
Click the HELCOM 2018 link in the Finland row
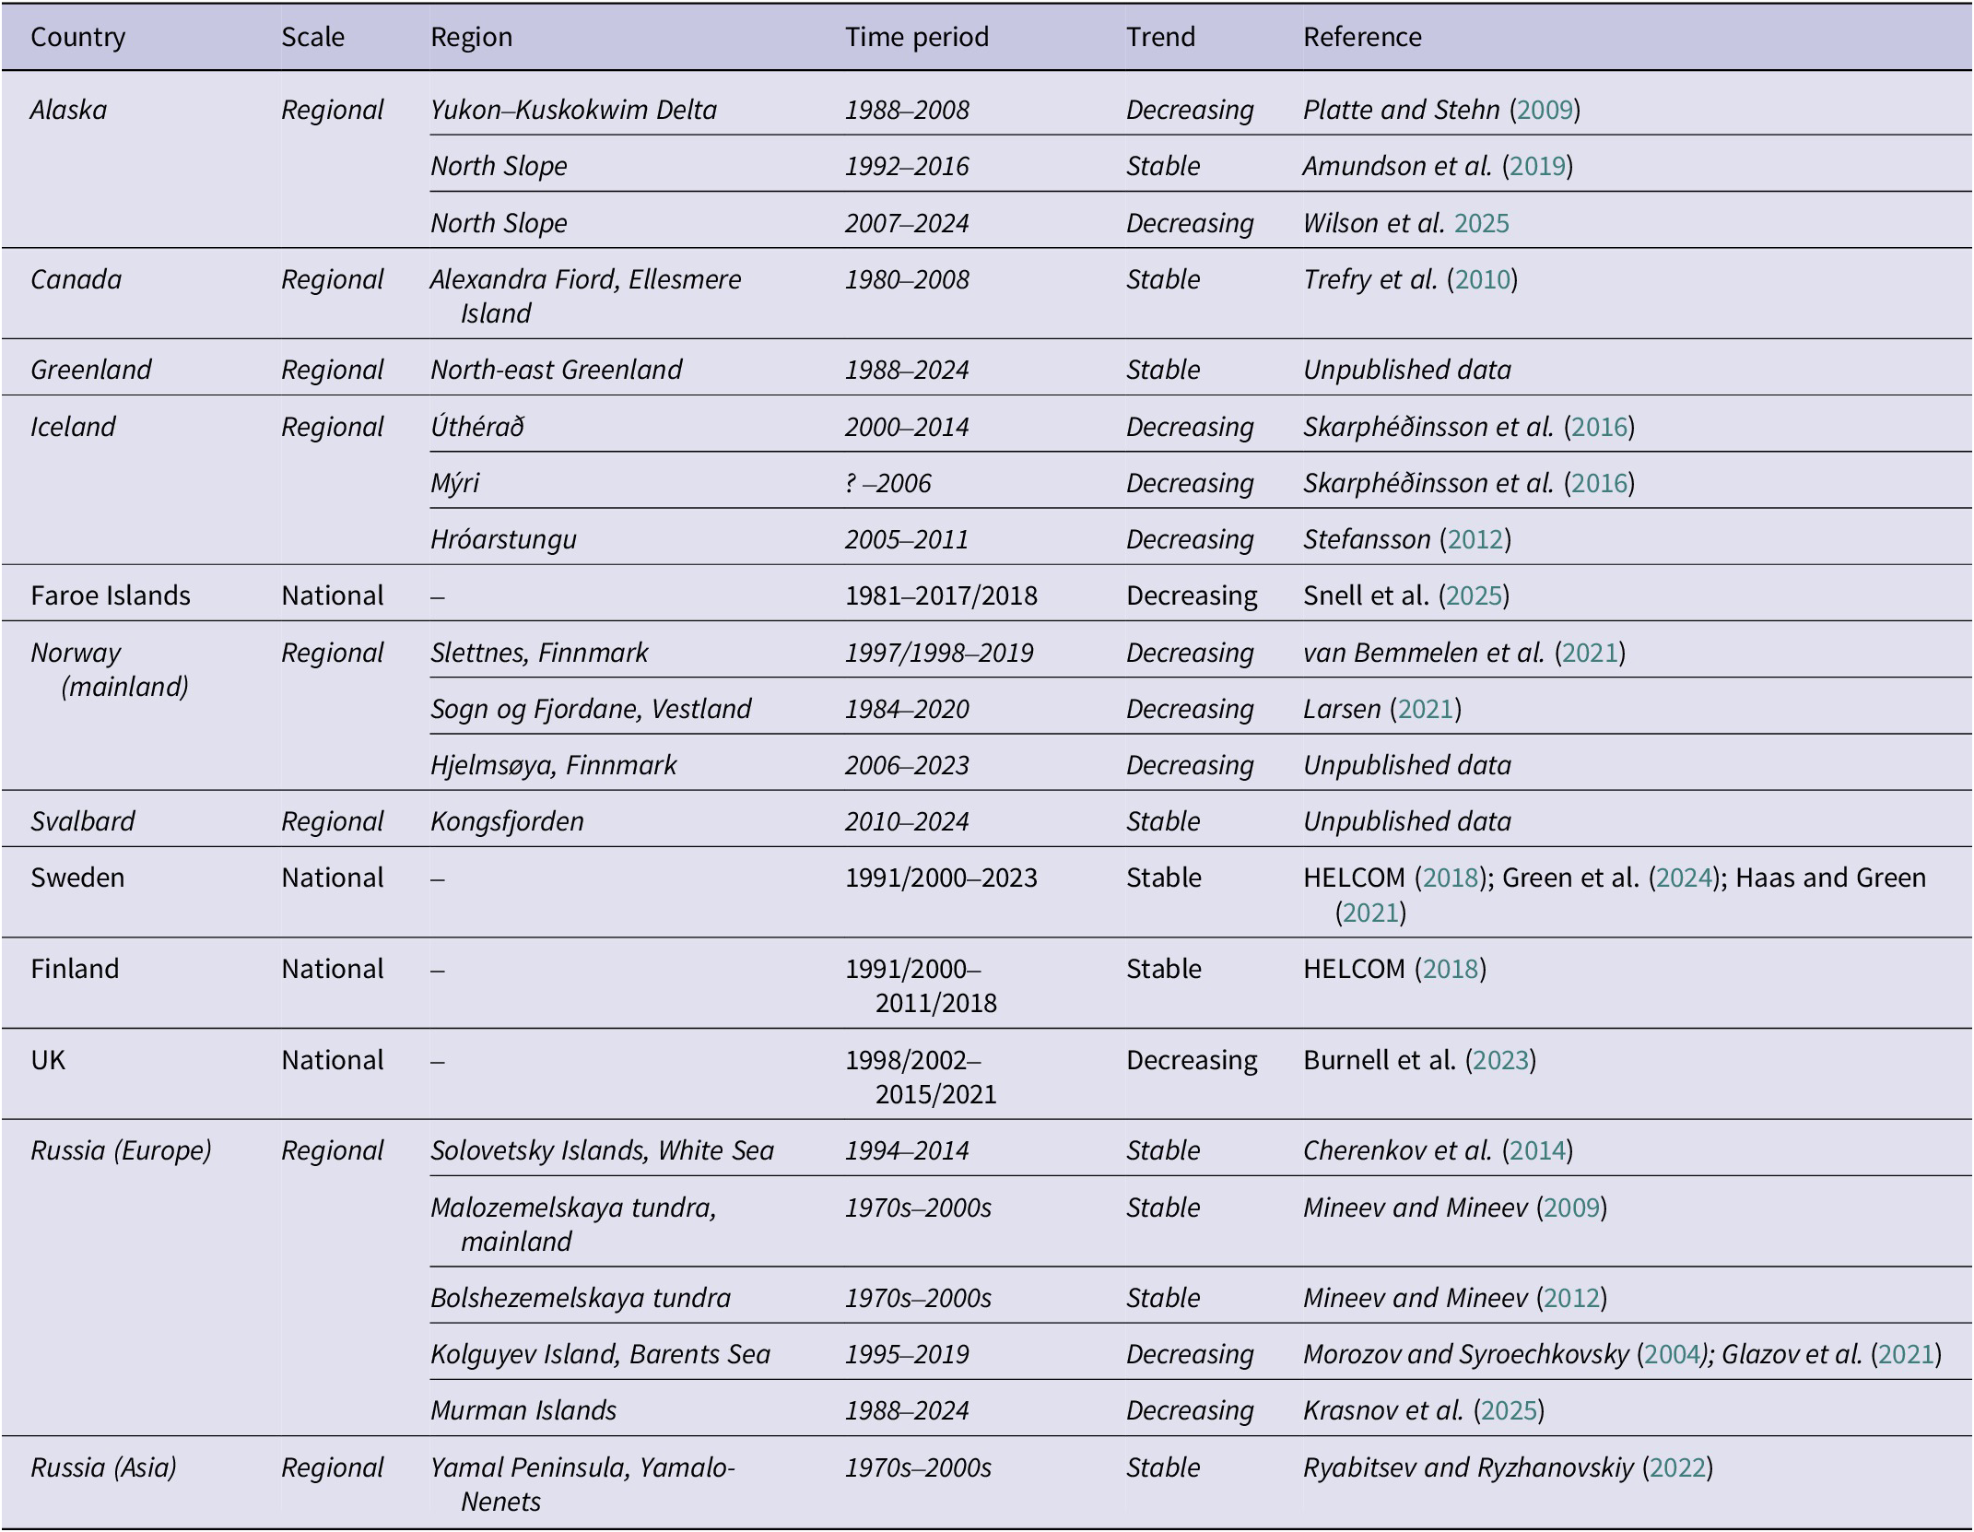coord(1451,969)
